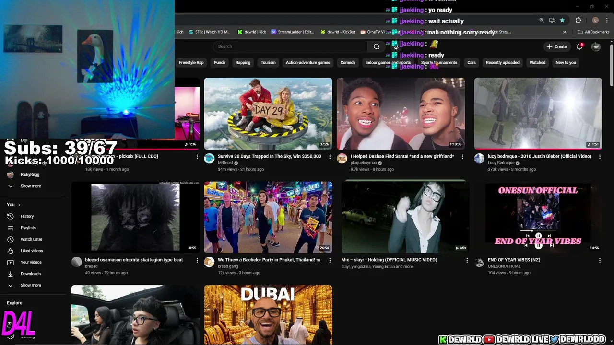The width and height of the screenshot is (614, 345).
Task: Open the dewrld | Kick bookmark
Action: pyautogui.click(x=252, y=32)
